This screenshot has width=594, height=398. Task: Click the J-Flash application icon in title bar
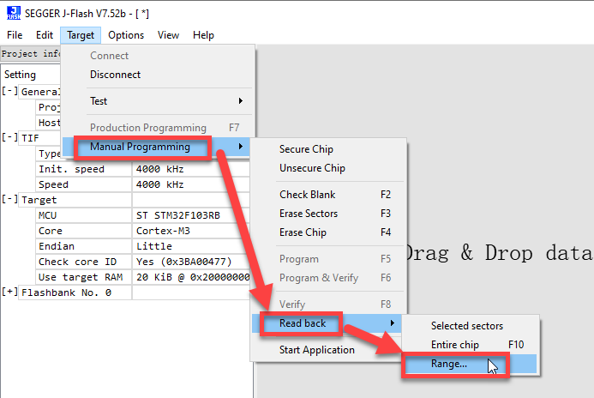14,13
